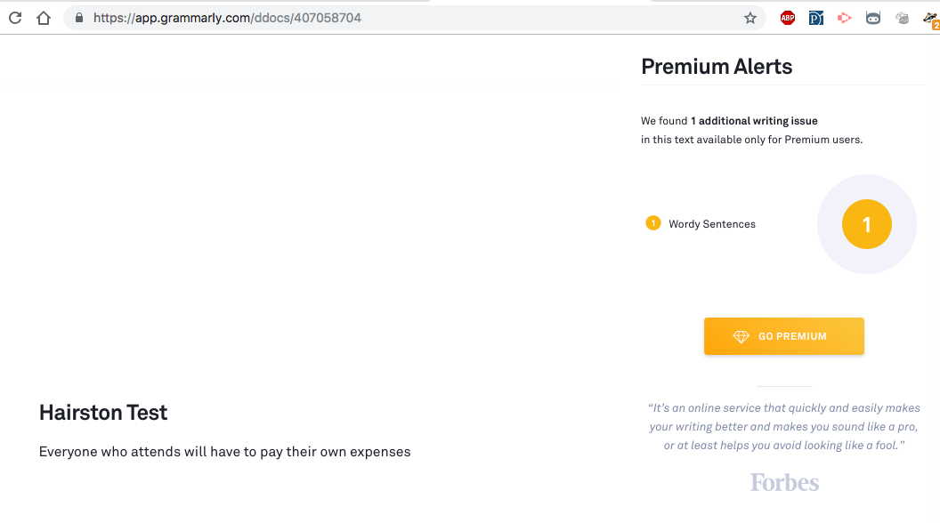Click the Forbes logo under the quote
The height and width of the screenshot is (523, 940).
click(784, 482)
